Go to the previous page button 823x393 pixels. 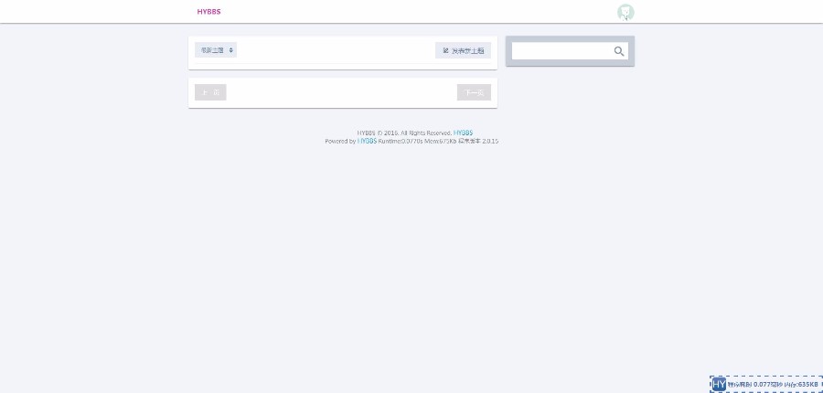click(210, 92)
